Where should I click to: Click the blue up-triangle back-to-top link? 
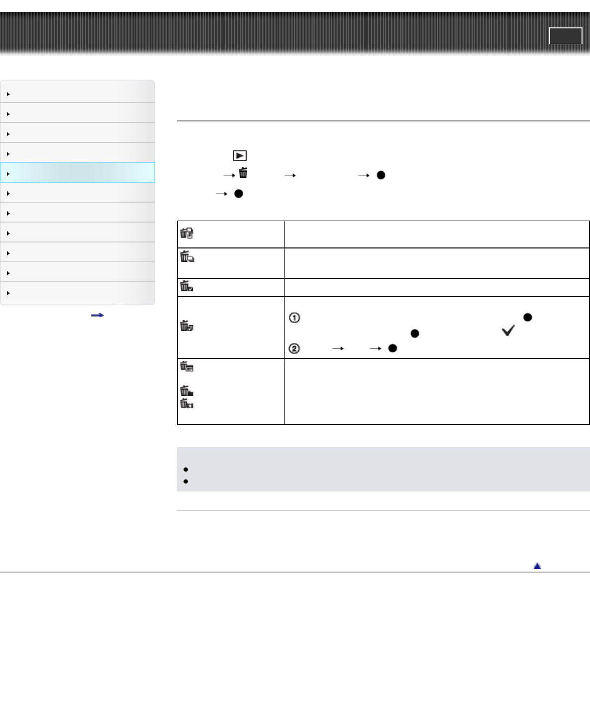[537, 566]
